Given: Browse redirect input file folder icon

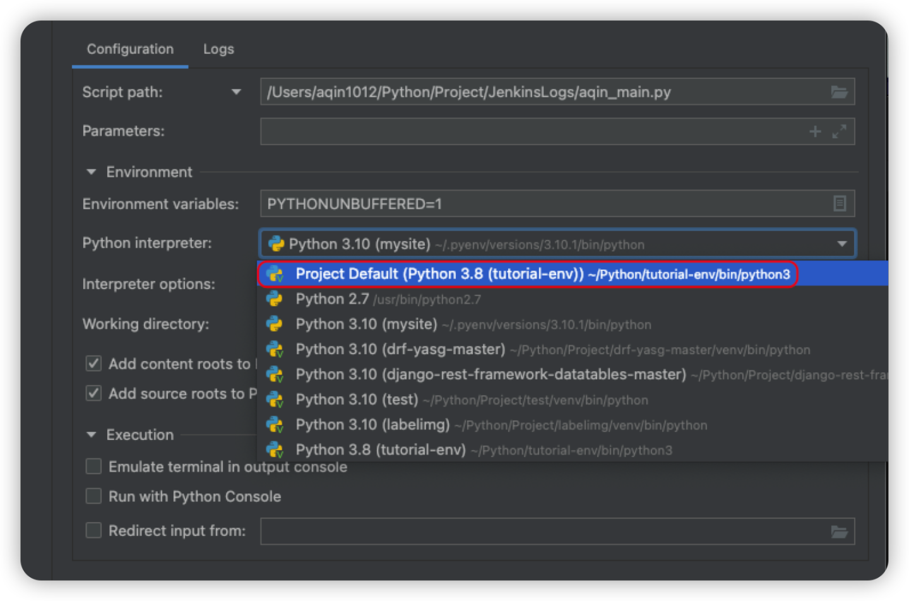Looking at the screenshot, I should point(839,532).
